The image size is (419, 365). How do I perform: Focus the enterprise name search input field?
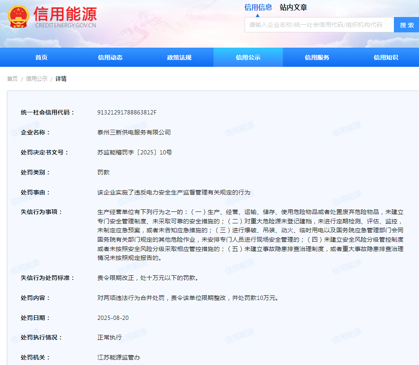click(x=319, y=25)
